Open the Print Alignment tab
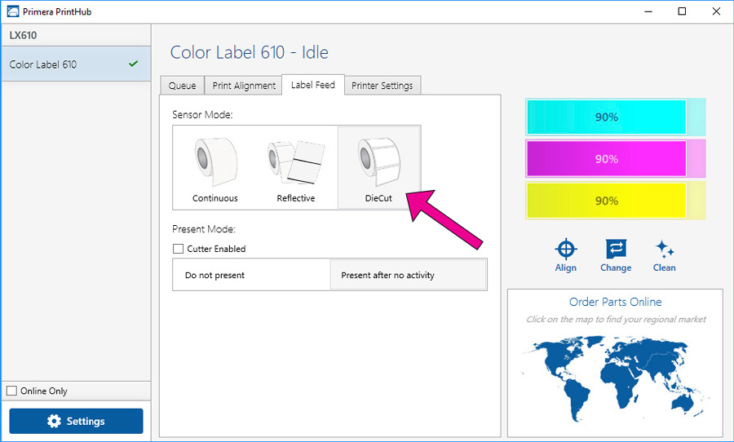This screenshot has height=442, width=734. (244, 85)
